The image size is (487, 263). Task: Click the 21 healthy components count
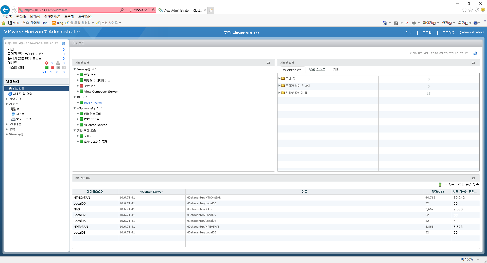point(44,72)
